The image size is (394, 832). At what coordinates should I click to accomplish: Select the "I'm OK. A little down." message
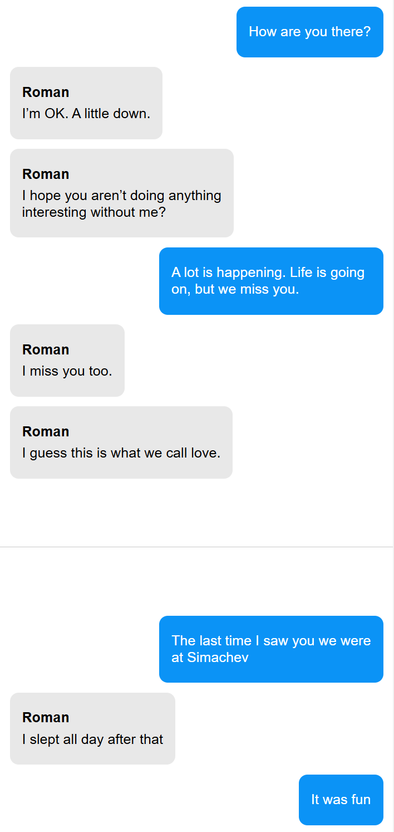coord(86,114)
